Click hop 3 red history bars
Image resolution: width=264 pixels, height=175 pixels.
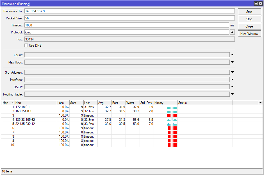coord(172,115)
